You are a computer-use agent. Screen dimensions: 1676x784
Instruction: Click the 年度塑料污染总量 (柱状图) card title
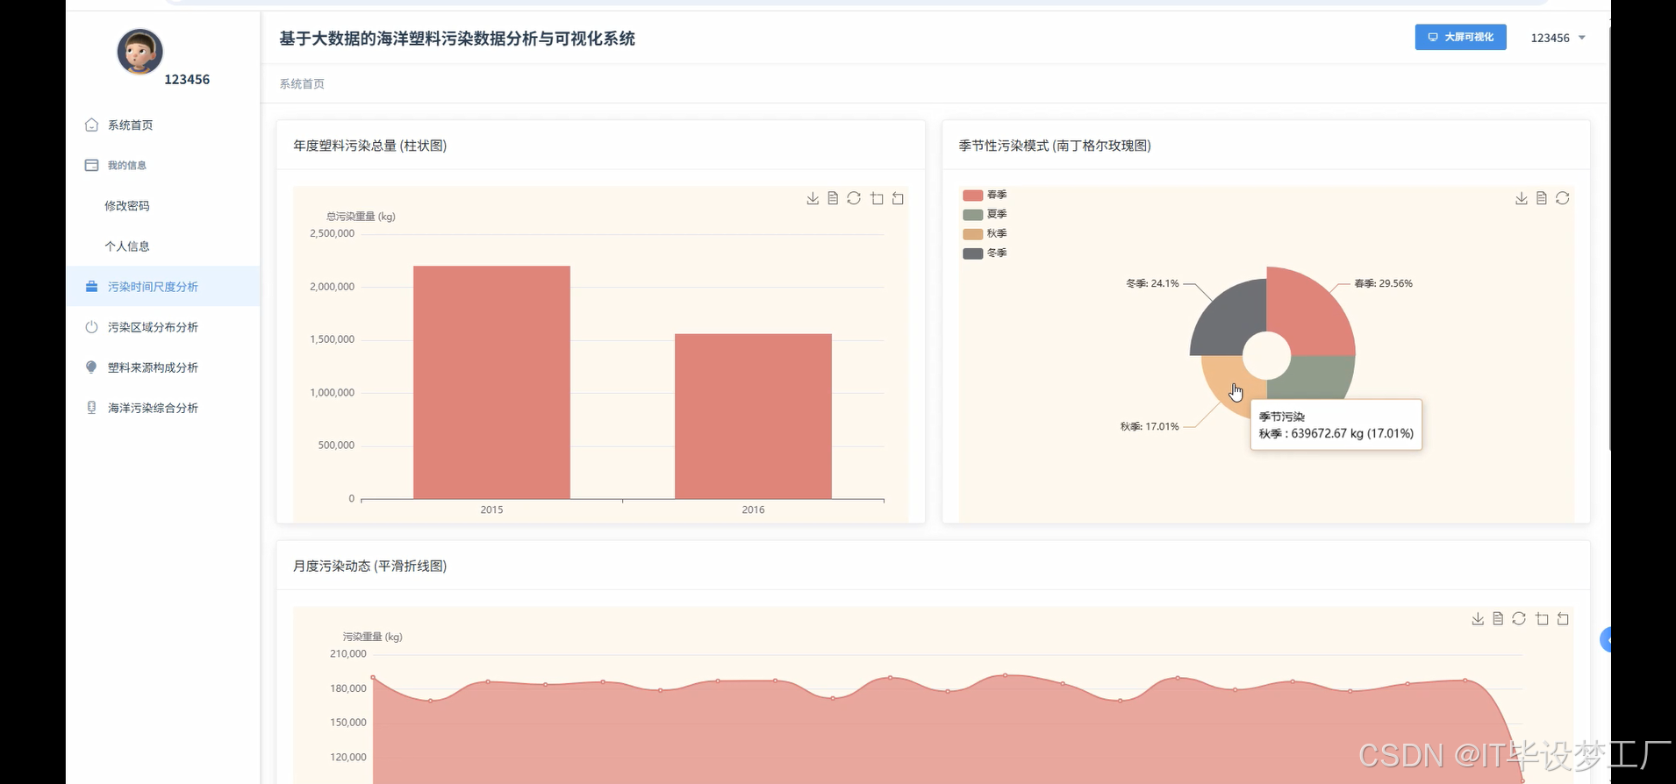click(369, 146)
